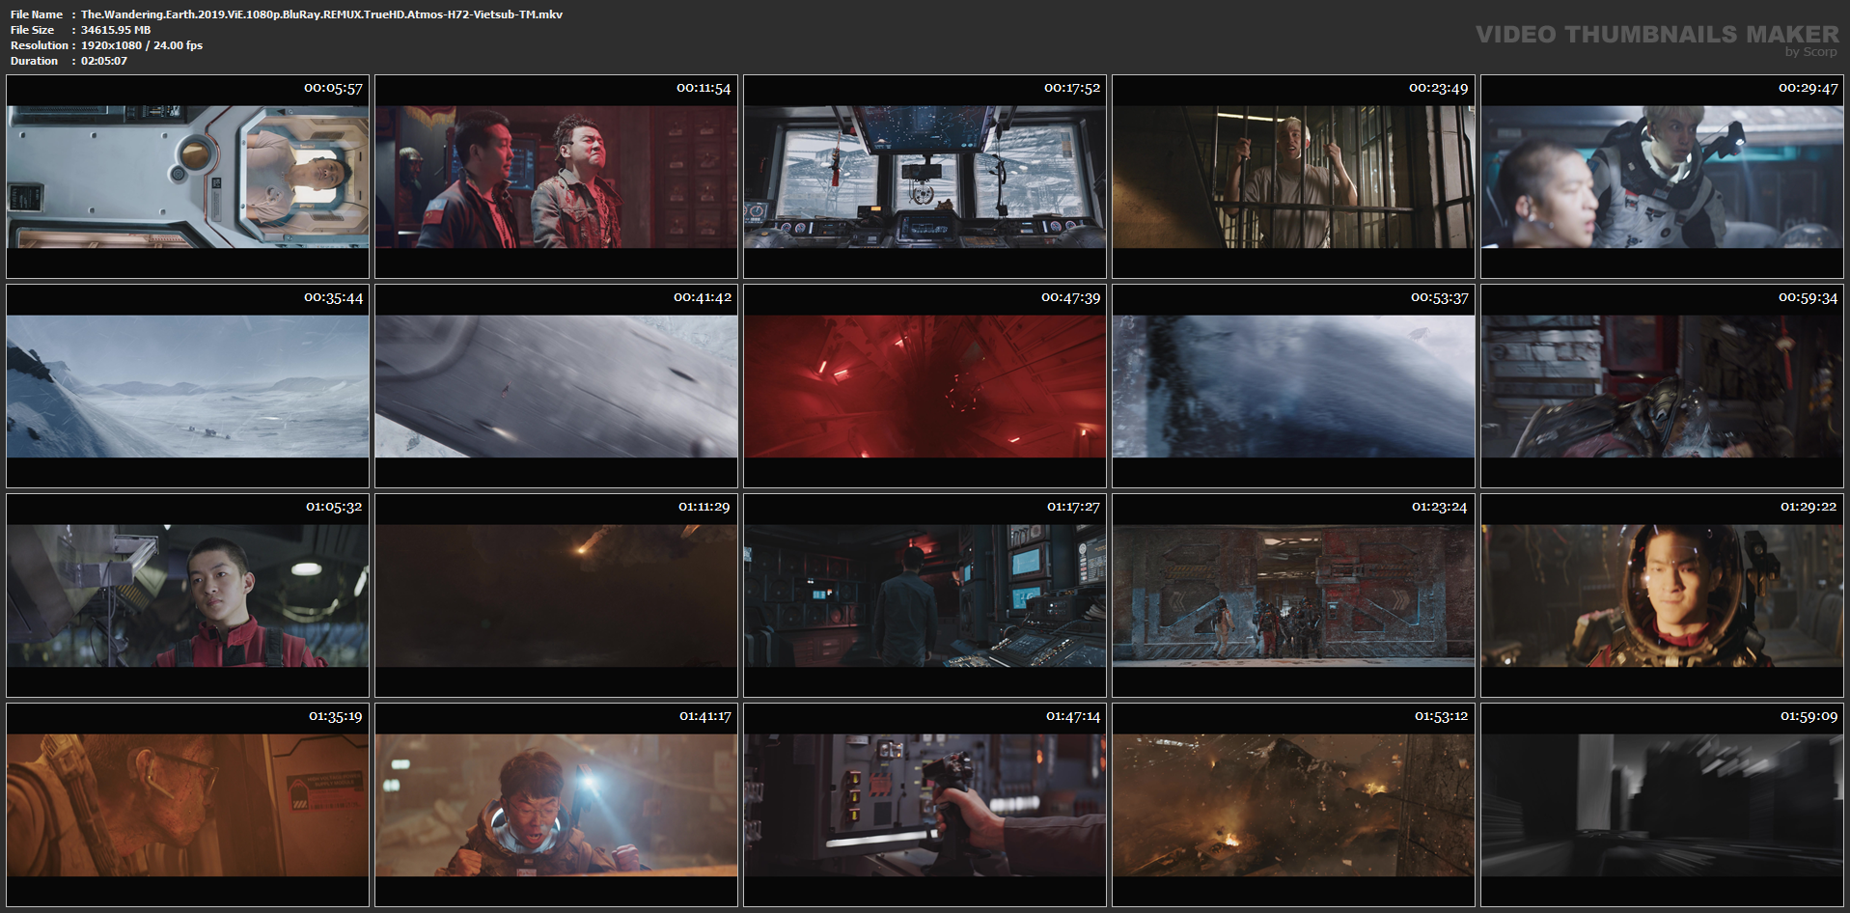Click the duration value 02:05:07
The image size is (1850, 913).
click(104, 61)
